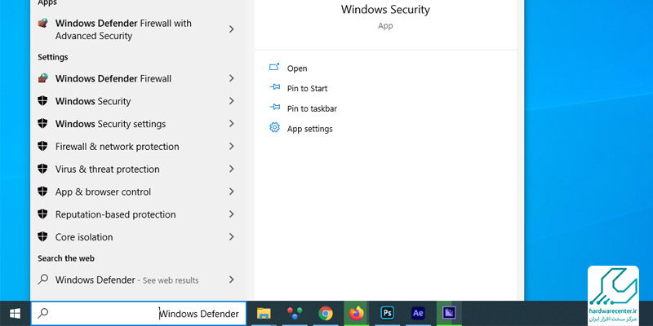Image resolution: width=653 pixels, height=326 pixels.
Task: Click the search box magnifier icon
Action: click(x=43, y=313)
